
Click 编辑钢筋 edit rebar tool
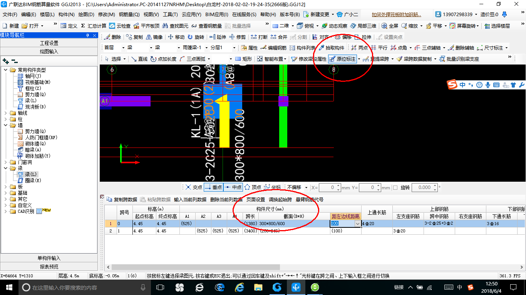tap(273, 48)
